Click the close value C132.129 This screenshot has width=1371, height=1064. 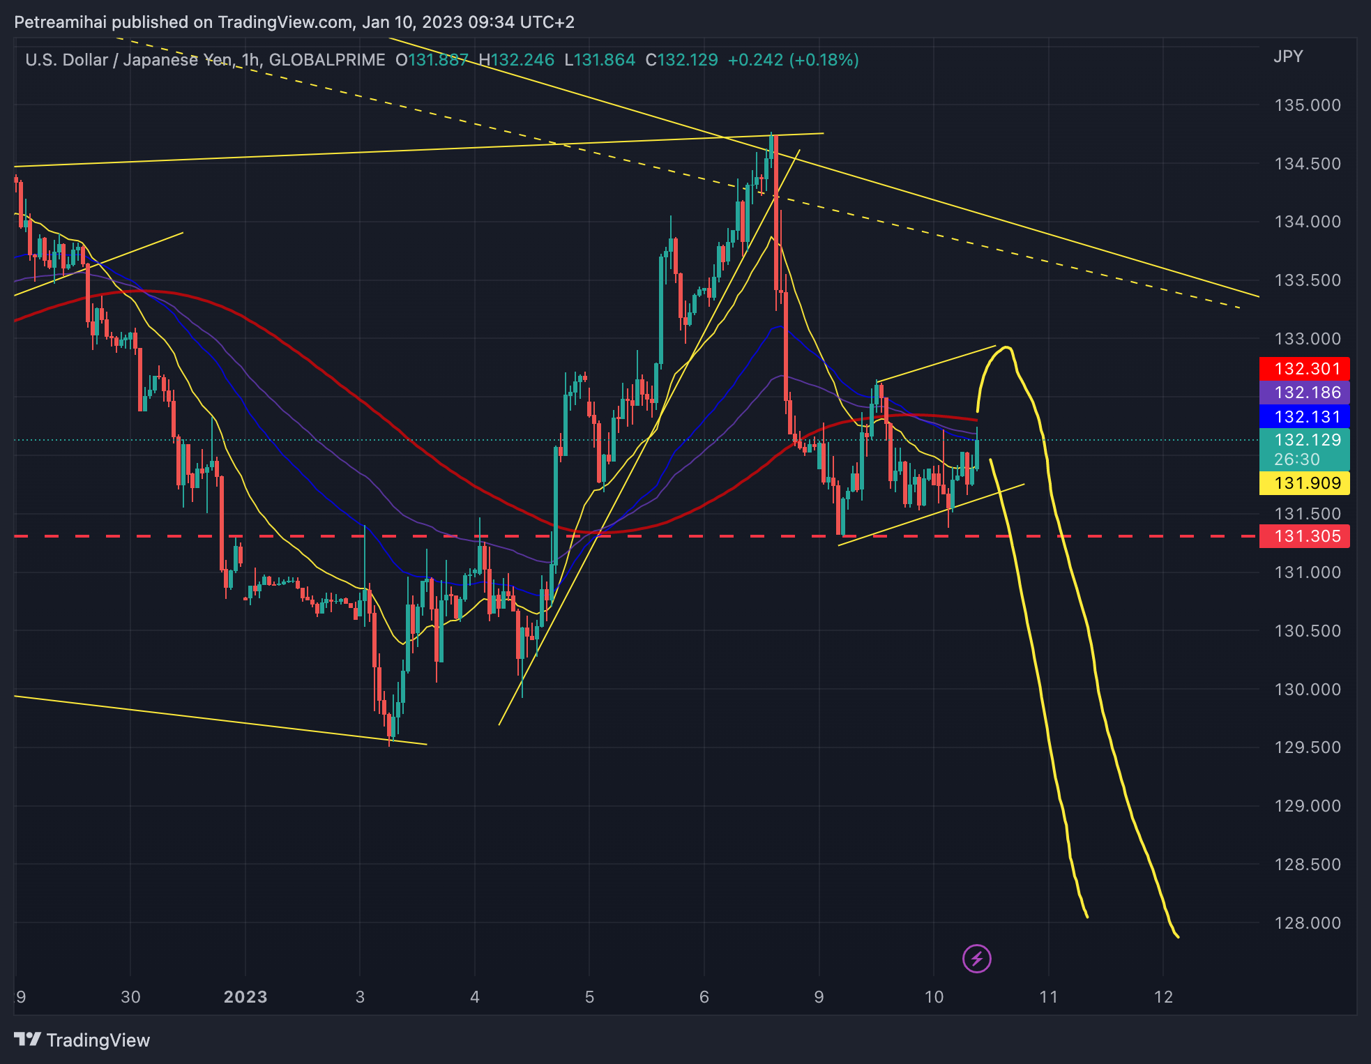pos(682,60)
